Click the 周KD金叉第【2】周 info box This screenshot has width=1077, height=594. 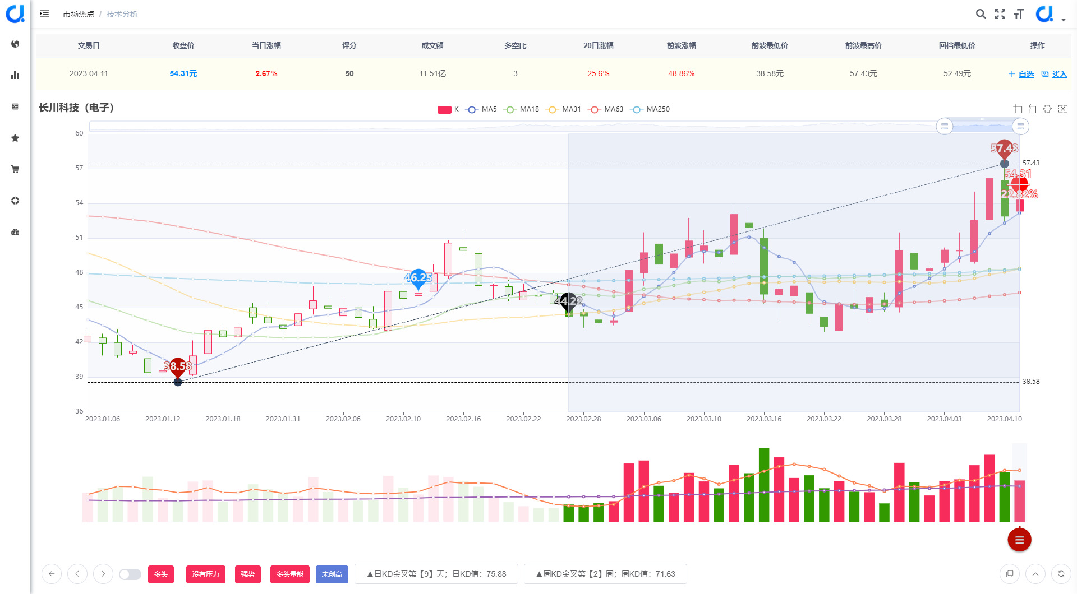[x=605, y=574]
